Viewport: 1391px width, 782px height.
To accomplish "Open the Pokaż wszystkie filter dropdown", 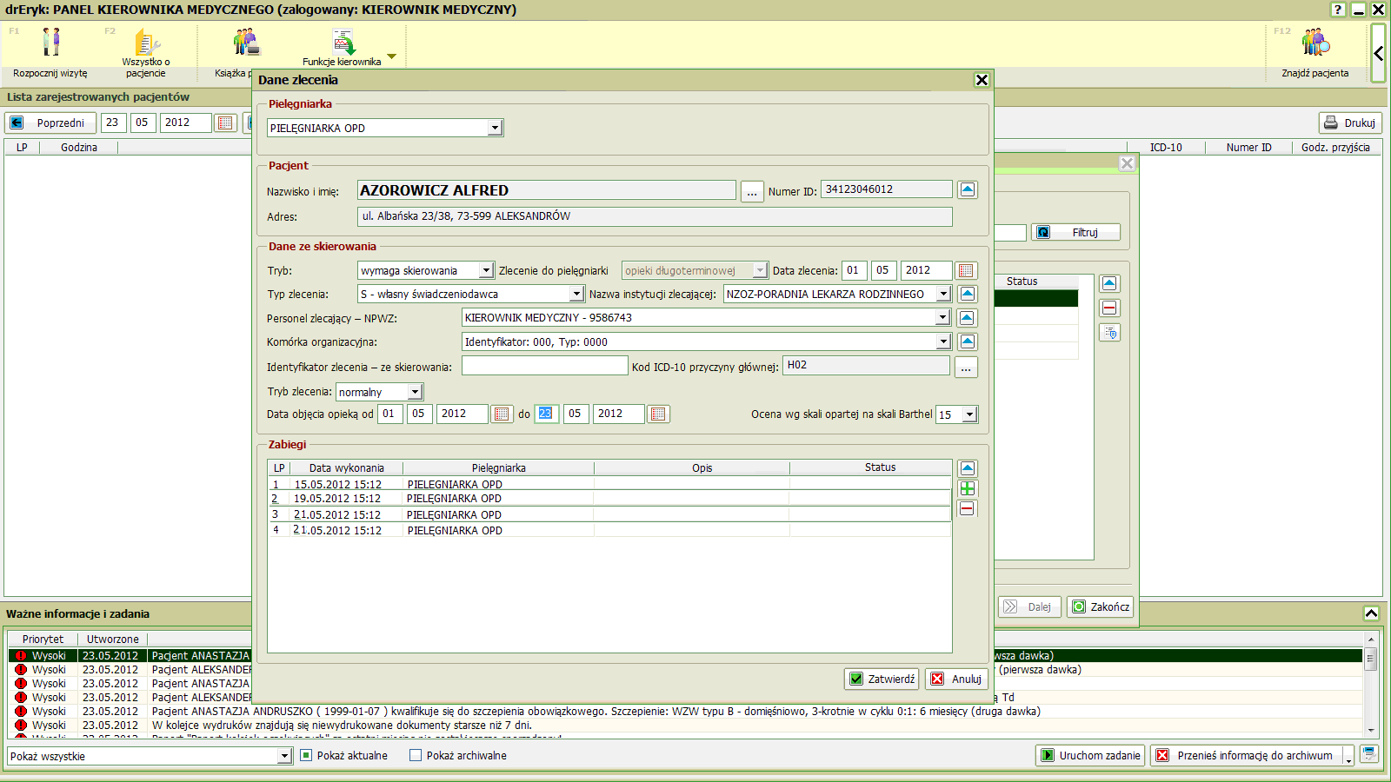I will click(x=283, y=756).
